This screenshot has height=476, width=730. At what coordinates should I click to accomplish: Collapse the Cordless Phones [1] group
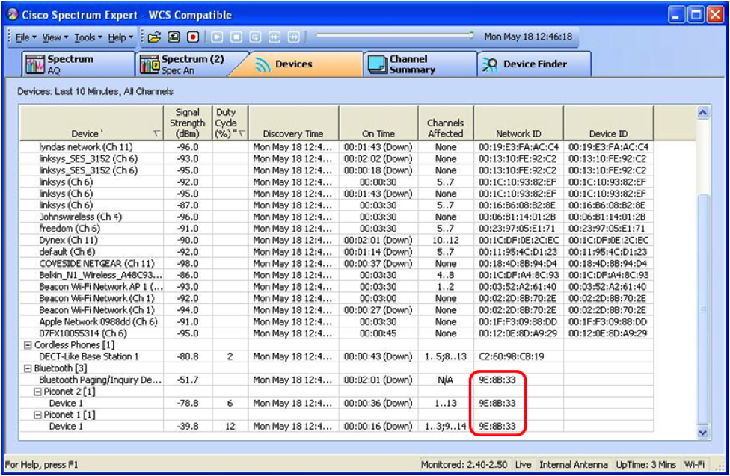coord(28,345)
